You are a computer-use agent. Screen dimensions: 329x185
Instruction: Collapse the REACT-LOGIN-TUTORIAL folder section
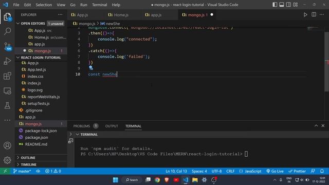[41, 58]
